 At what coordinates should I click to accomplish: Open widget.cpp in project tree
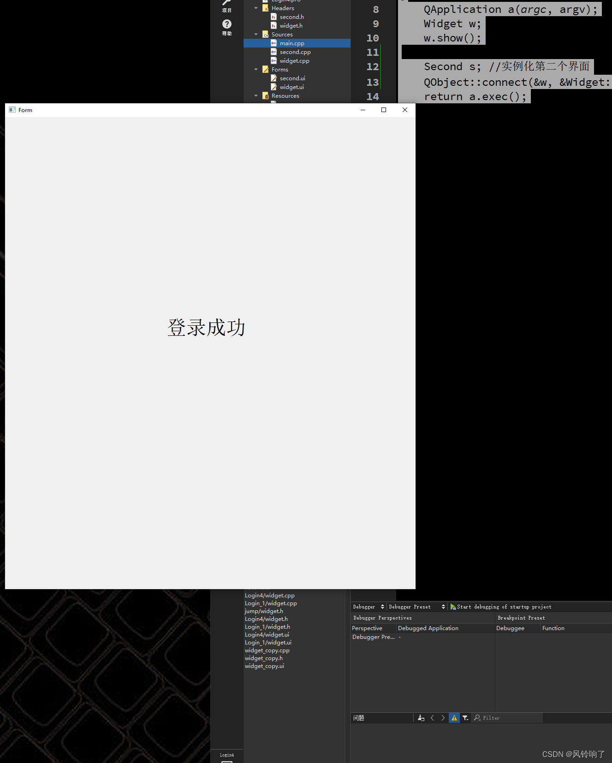[x=294, y=61]
